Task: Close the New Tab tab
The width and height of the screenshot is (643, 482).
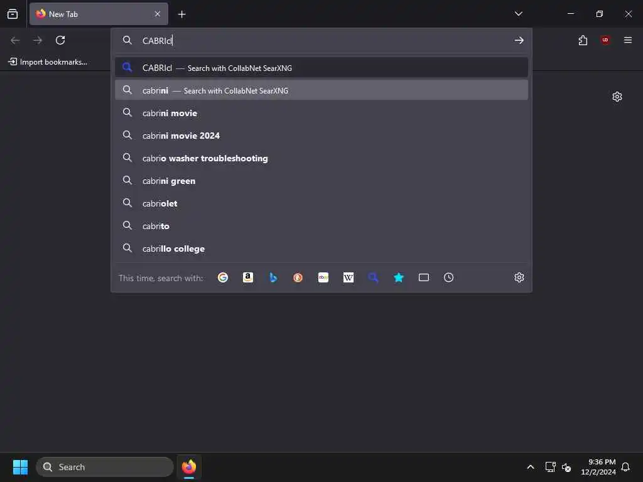Action: click(158, 14)
